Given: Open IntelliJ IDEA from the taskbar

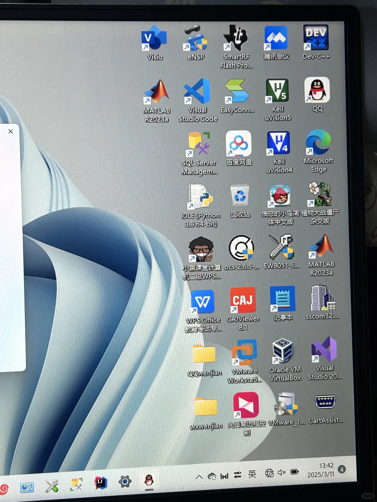Looking at the screenshot, I should [x=101, y=482].
